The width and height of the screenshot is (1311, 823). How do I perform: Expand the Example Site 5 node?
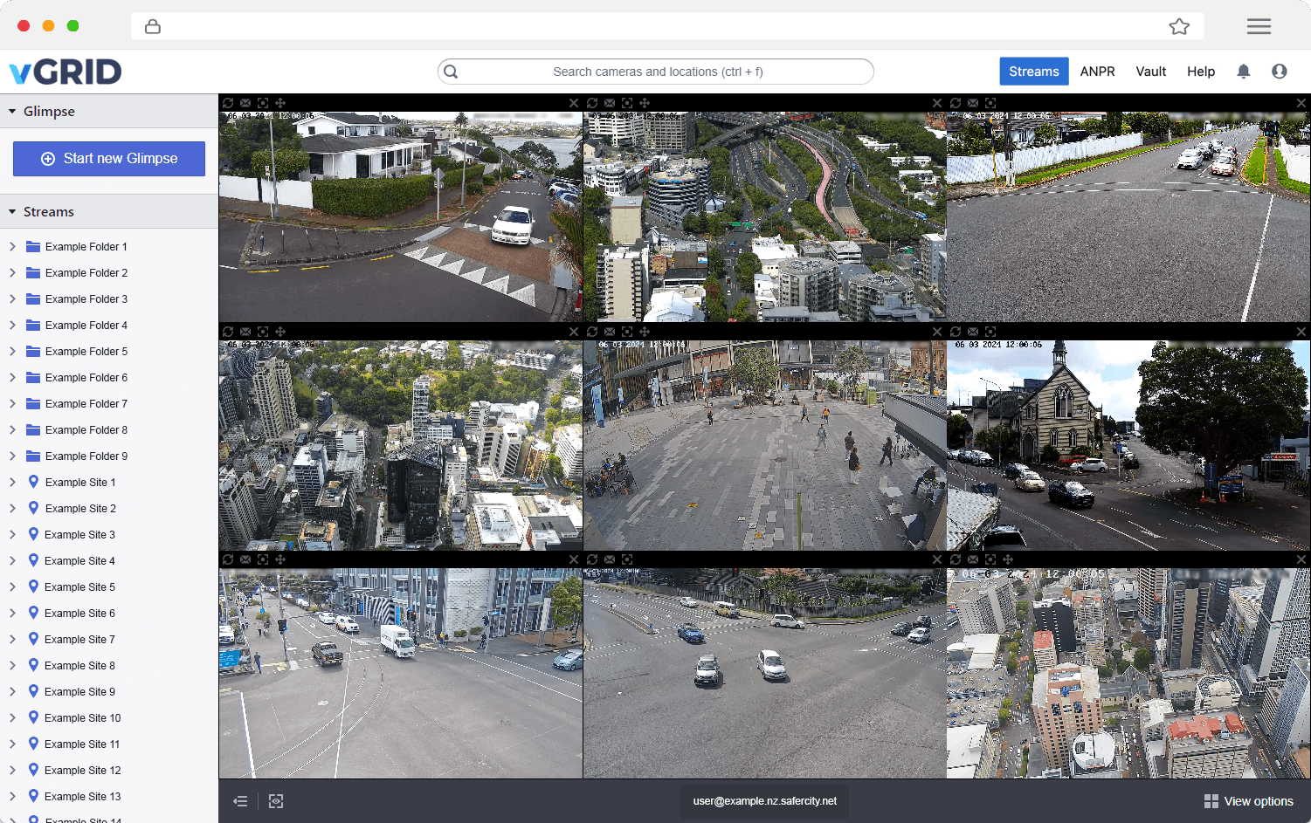12,587
